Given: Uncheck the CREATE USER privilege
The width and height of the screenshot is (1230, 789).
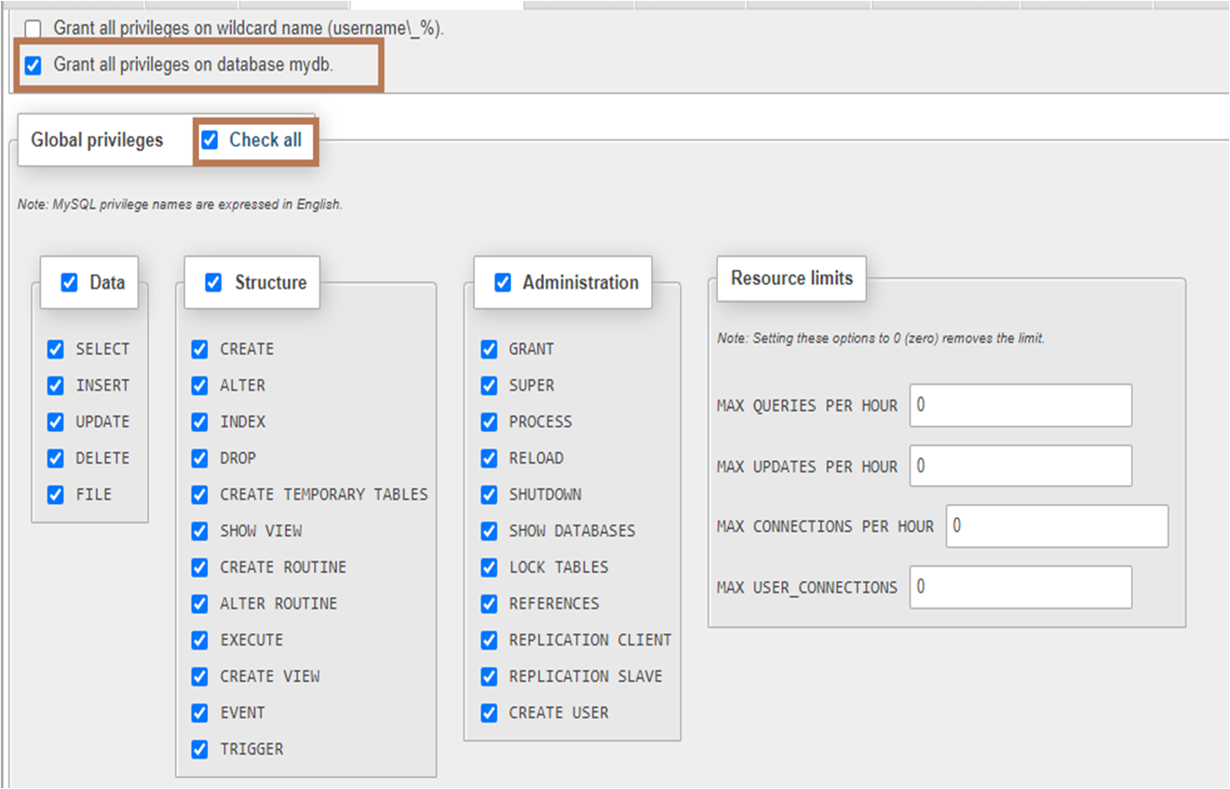Looking at the screenshot, I should 489,712.
